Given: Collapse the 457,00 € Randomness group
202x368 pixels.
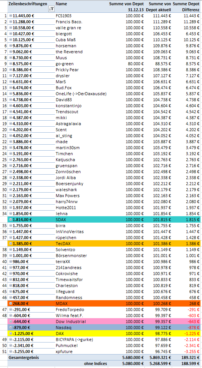Looking at the screenshot, I should 11,298.
